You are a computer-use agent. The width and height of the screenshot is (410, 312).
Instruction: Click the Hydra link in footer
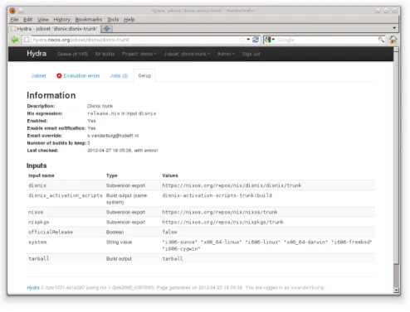[x=33, y=287]
